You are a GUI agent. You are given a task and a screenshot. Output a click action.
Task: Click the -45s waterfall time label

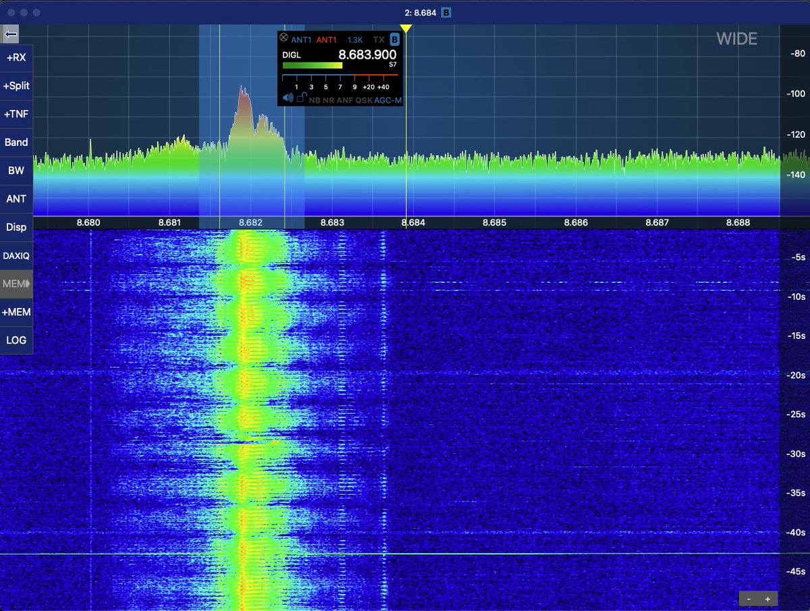coord(796,572)
